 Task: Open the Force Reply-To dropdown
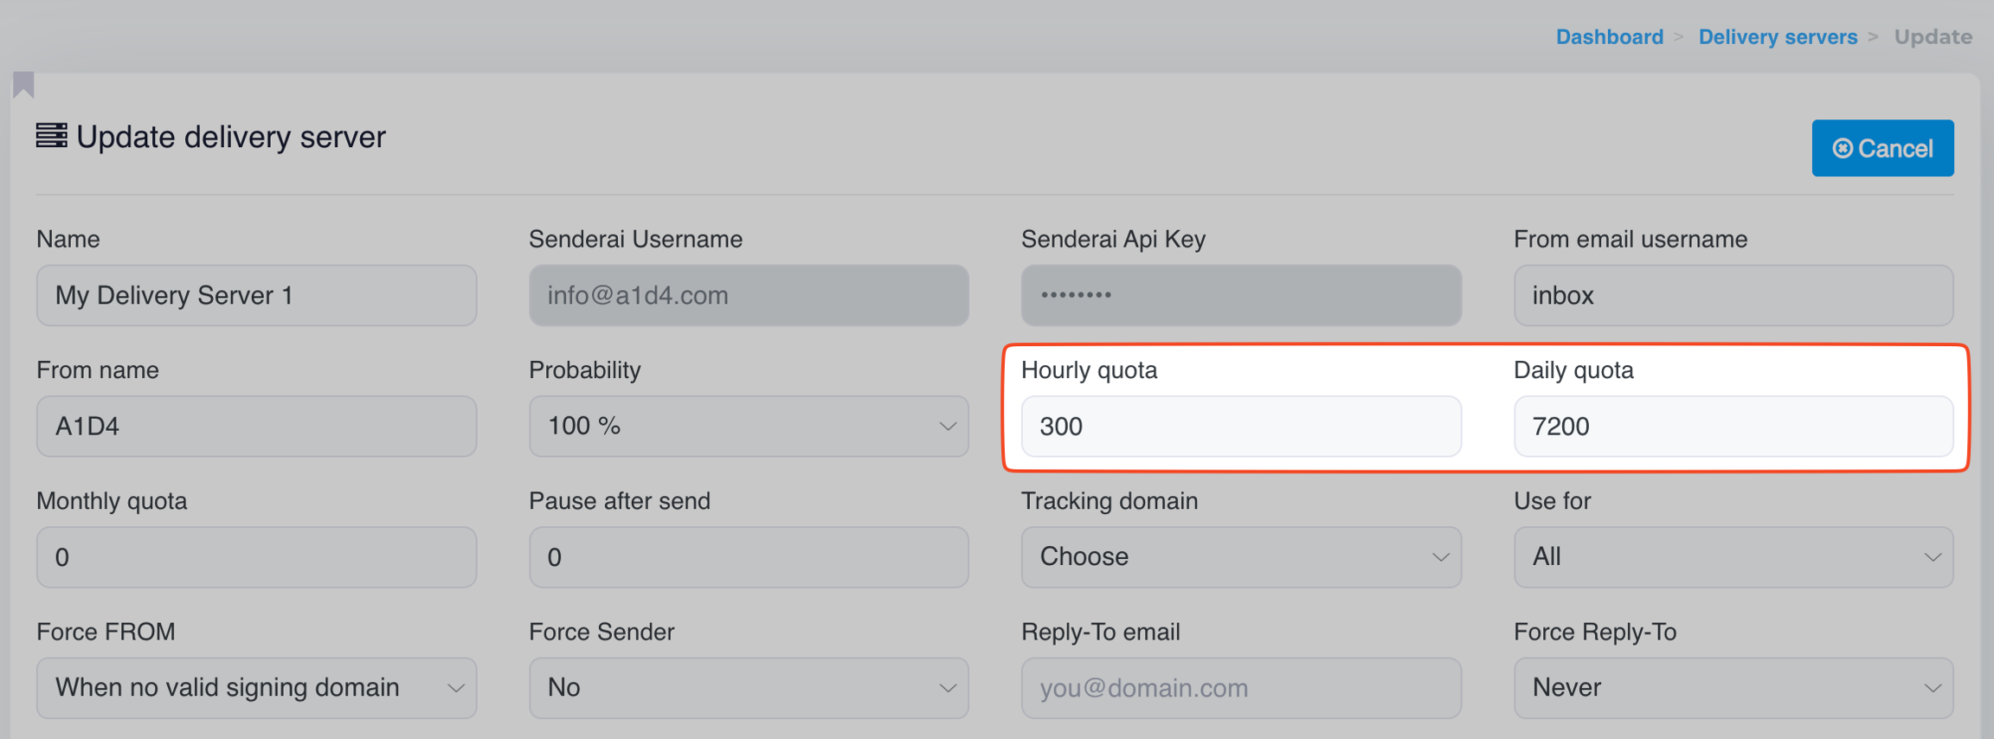click(x=1733, y=688)
